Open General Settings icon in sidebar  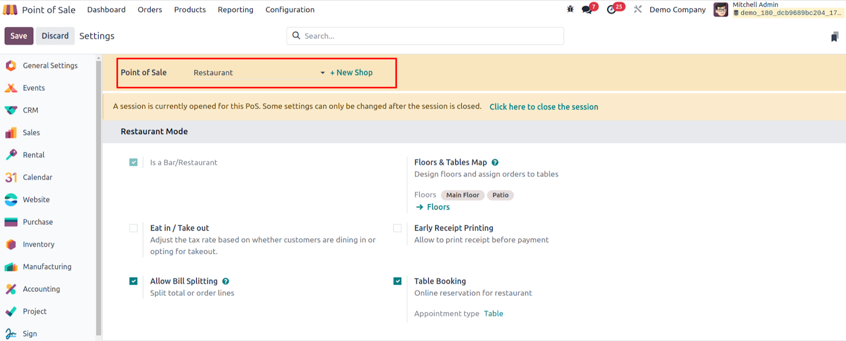click(x=11, y=65)
